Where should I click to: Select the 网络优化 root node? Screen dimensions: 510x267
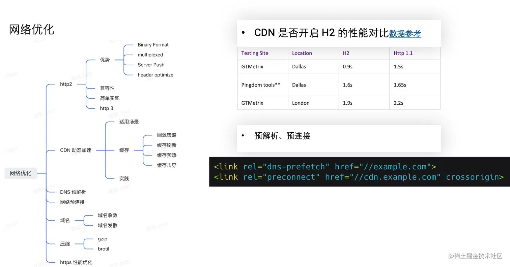21,173
